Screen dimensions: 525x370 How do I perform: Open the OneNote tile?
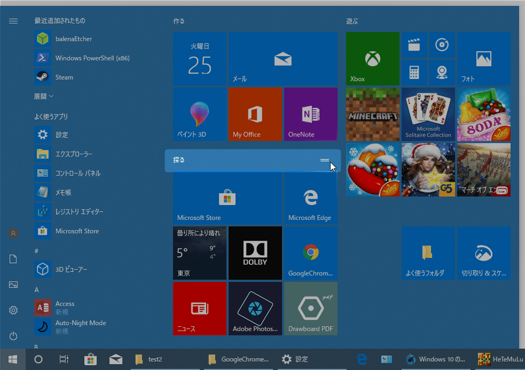(x=311, y=114)
